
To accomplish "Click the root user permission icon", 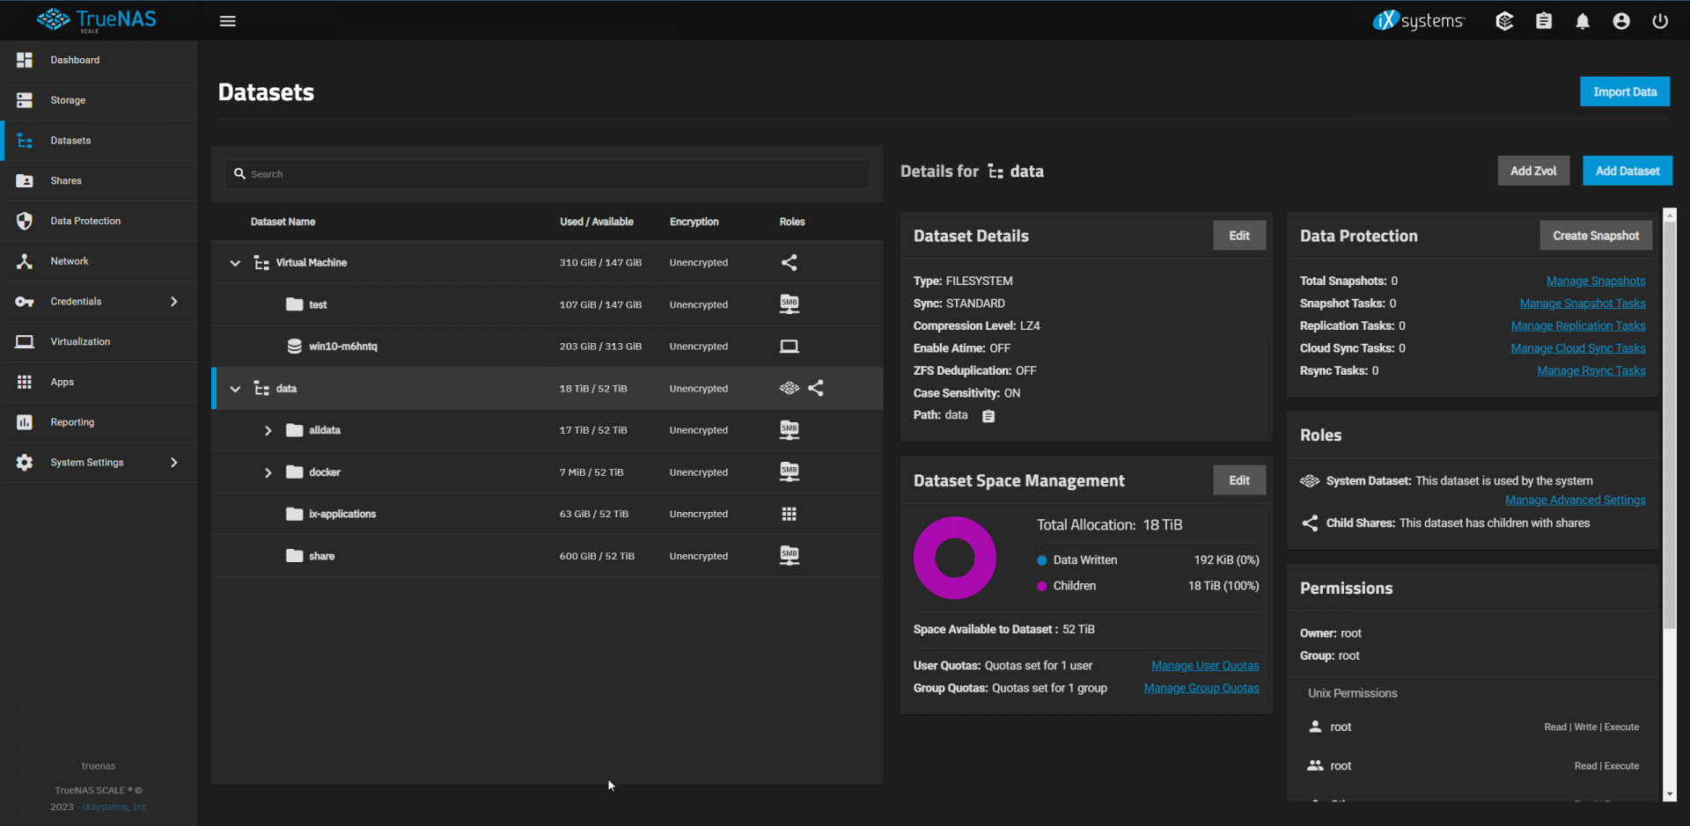I will click(x=1315, y=727).
